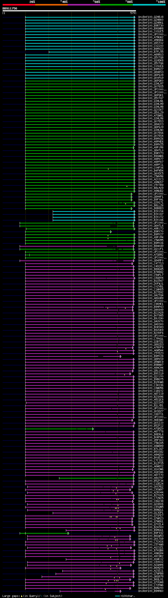
Task: Select the UniRef100_Q6ATL6 label
Action: click(x=151, y=226)
